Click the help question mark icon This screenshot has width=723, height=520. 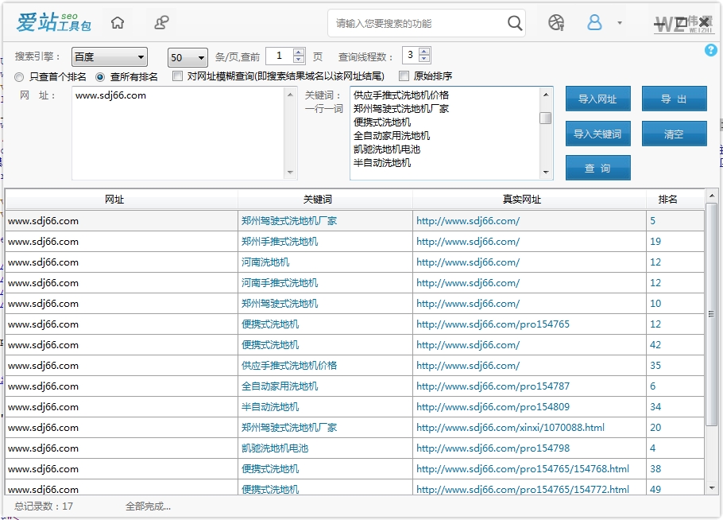pyautogui.click(x=711, y=49)
